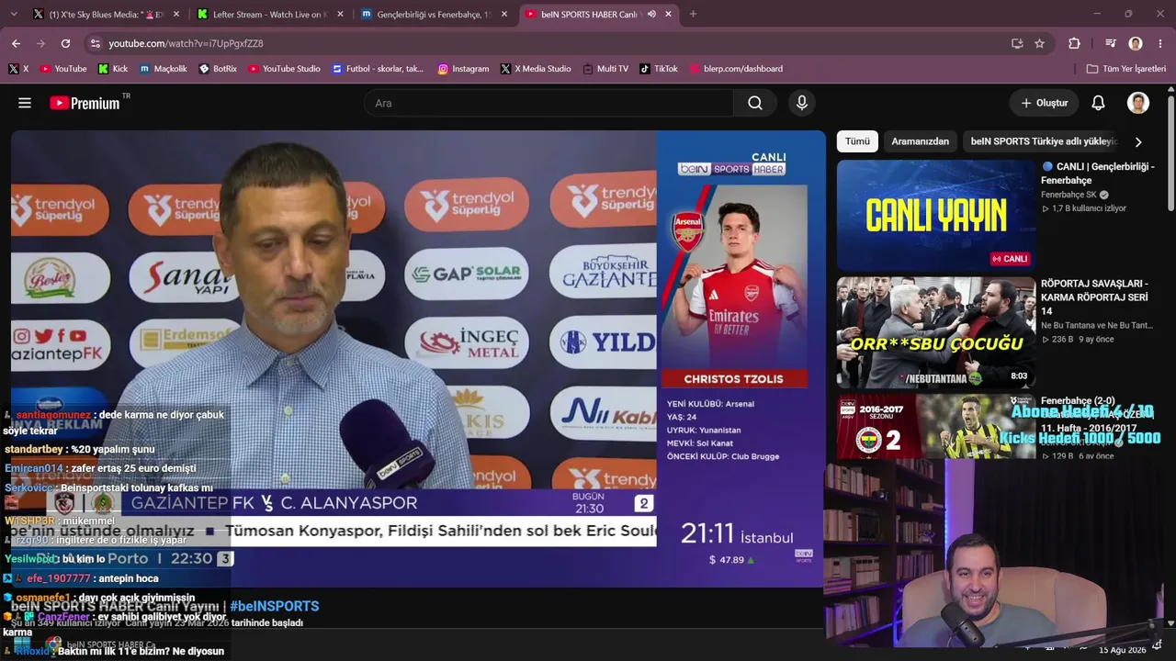This screenshot has width=1176, height=661.
Task: Close the X'te Sky Blues Media tab
Action: click(x=175, y=15)
